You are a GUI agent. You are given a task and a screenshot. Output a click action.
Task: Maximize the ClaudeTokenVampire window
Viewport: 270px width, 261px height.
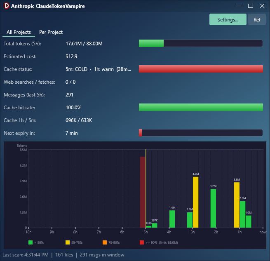[x=251, y=6]
